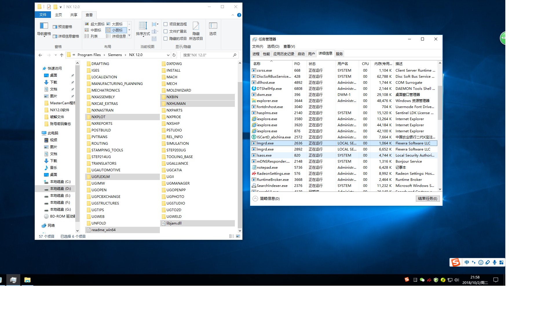Click the volume icon in system tray
This screenshot has height=312, width=556.
pos(457,280)
